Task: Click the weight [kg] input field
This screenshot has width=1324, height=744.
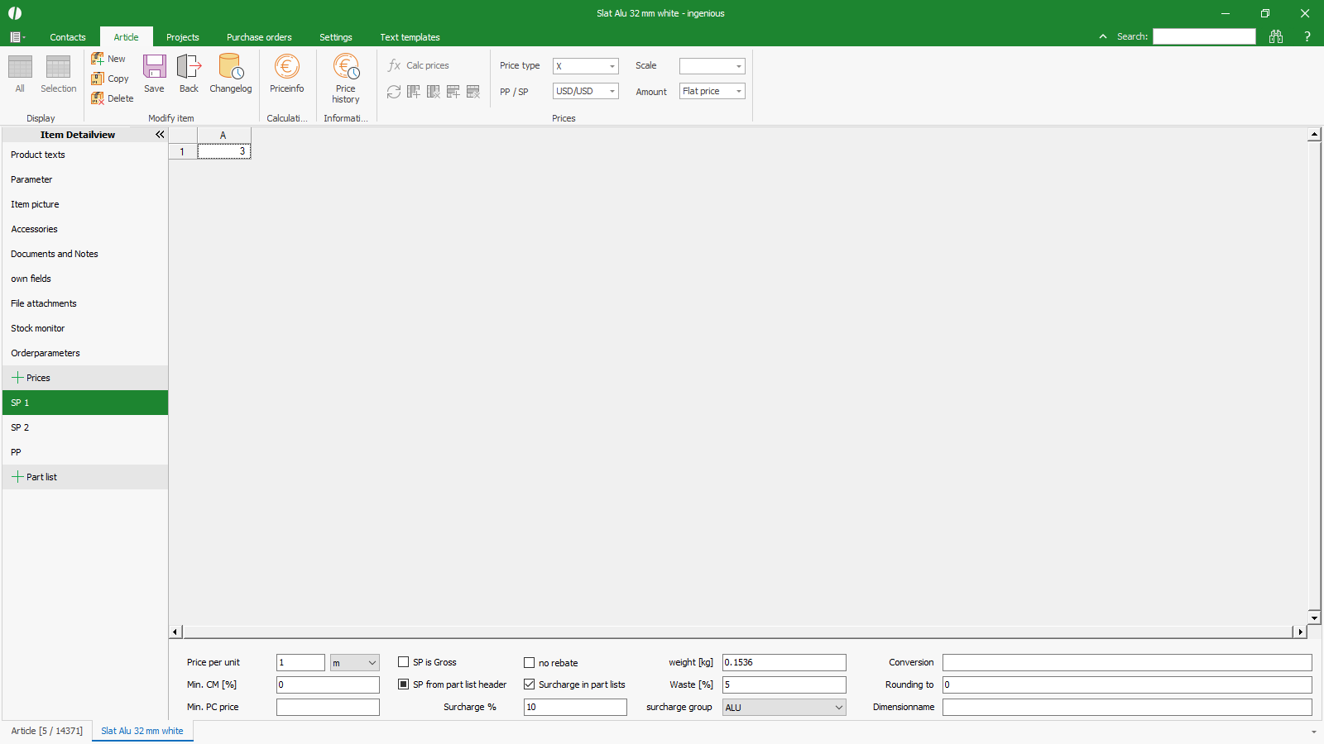Action: point(784,662)
